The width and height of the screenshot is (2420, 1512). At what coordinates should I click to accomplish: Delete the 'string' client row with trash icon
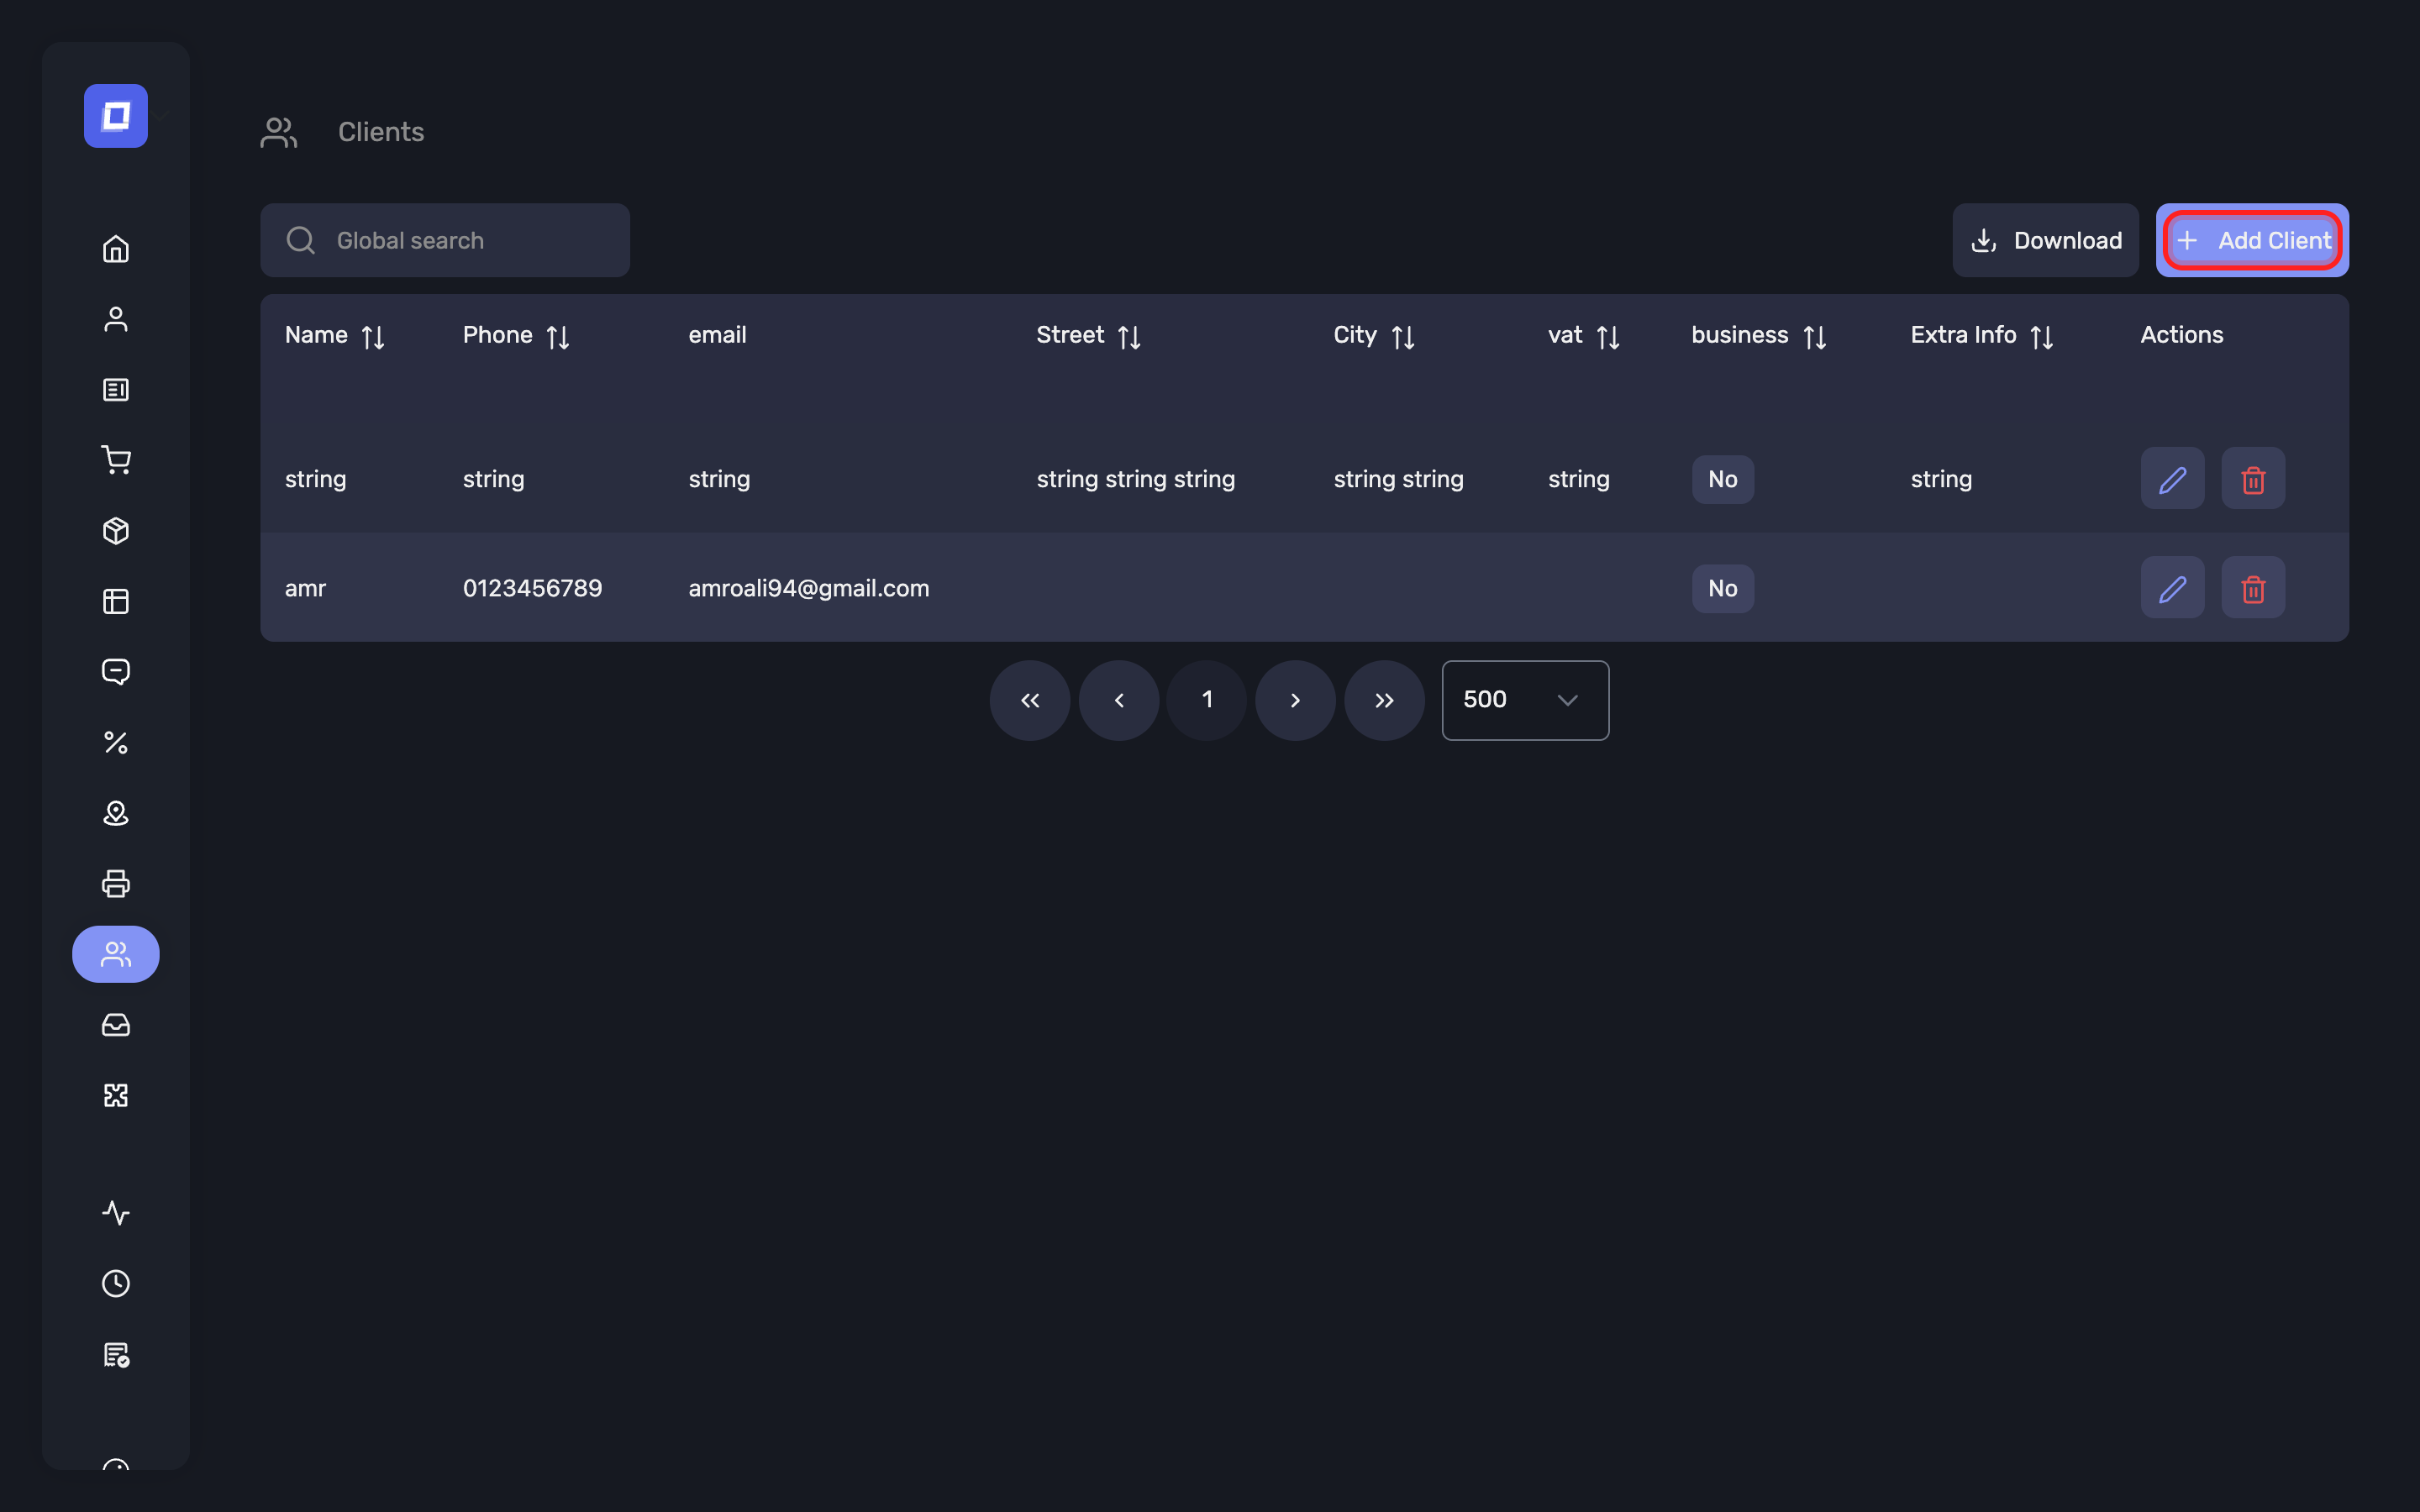[2253, 479]
